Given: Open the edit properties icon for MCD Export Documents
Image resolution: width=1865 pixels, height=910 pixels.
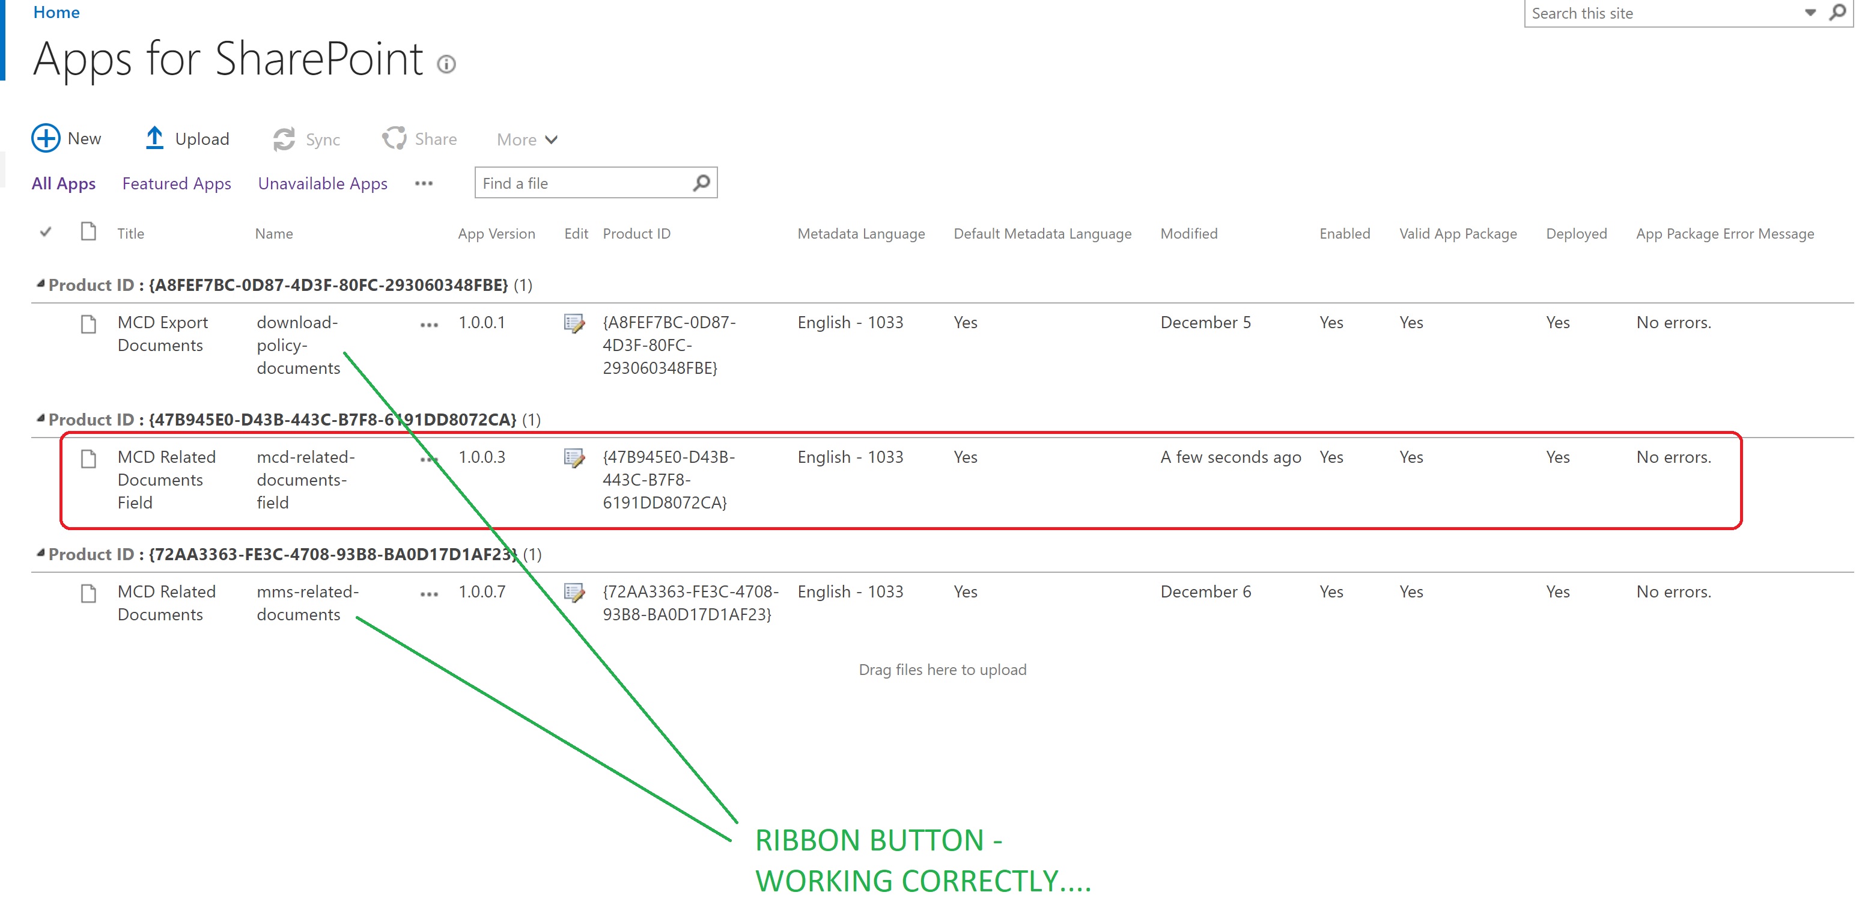Looking at the screenshot, I should [x=575, y=325].
